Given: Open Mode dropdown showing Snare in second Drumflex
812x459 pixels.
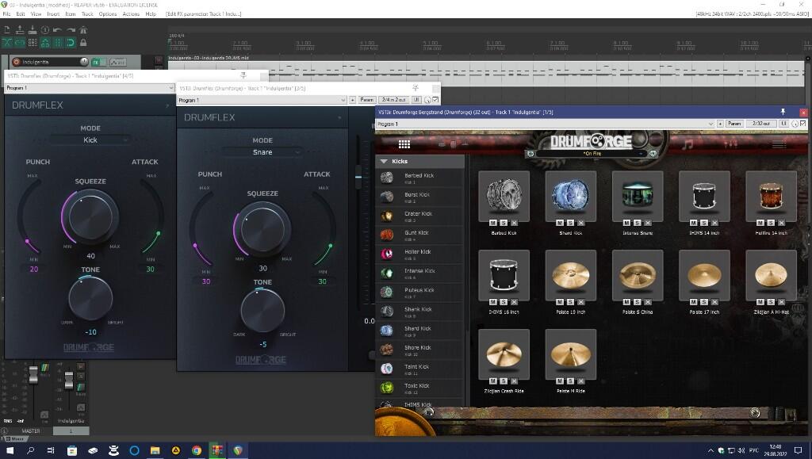Looking at the screenshot, I should [x=262, y=152].
